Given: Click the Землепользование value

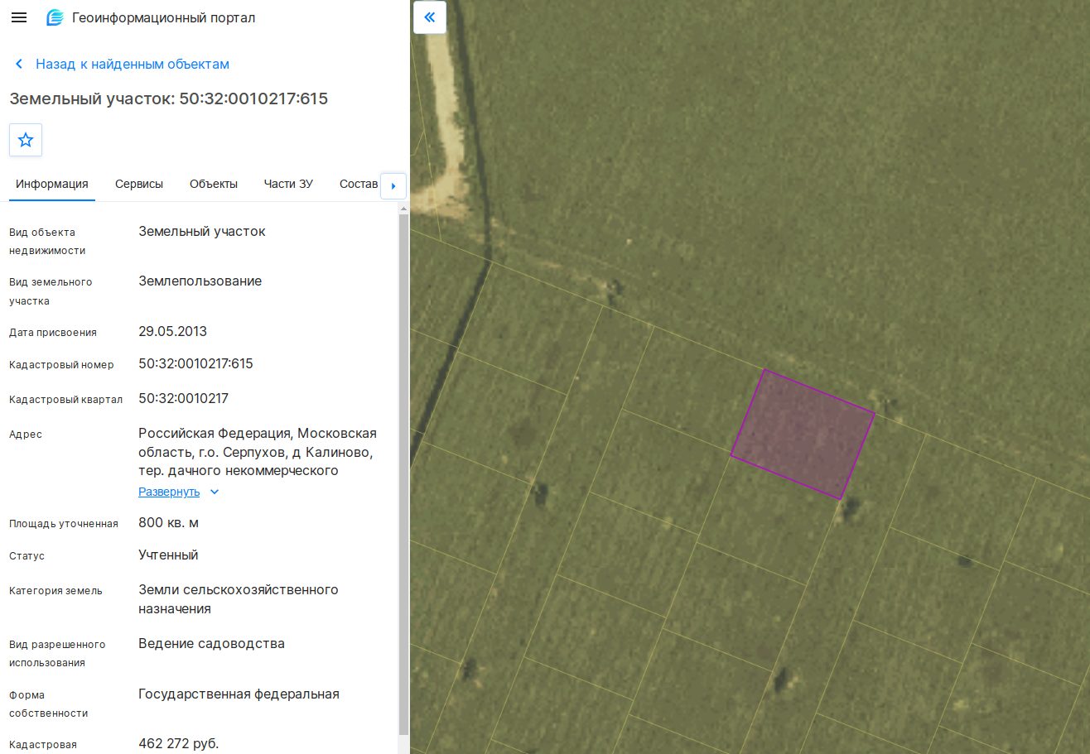Looking at the screenshot, I should point(200,281).
